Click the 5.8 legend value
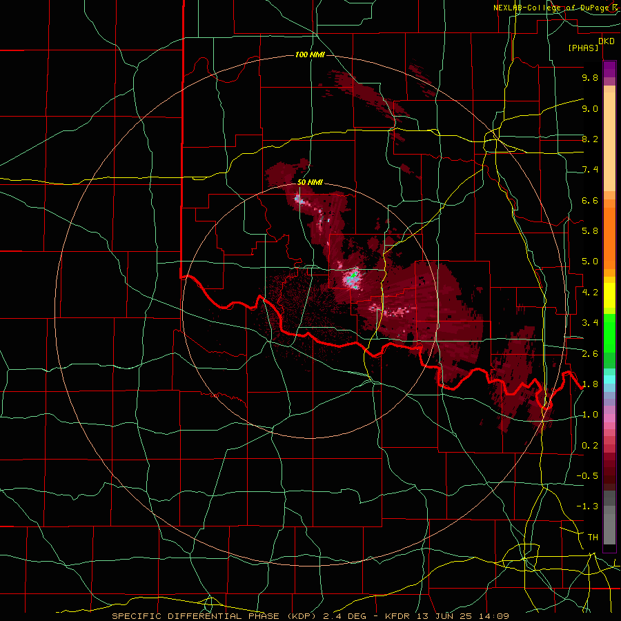 point(590,231)
